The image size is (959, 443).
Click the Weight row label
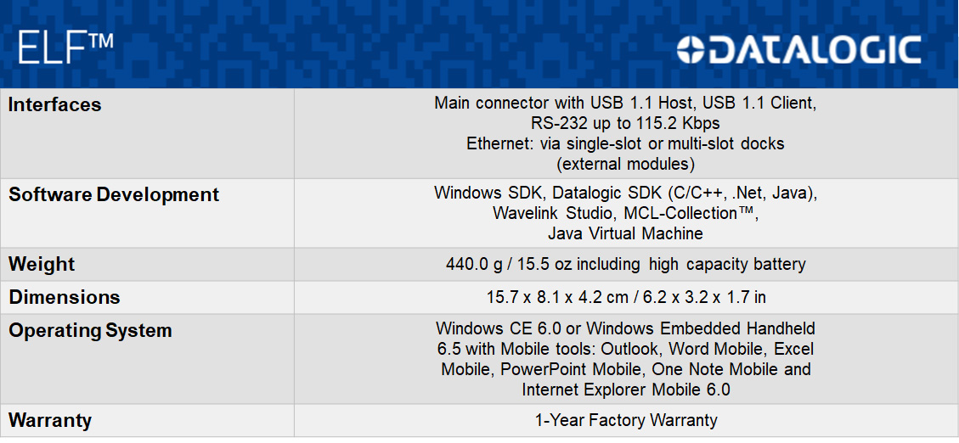[42, 264]
